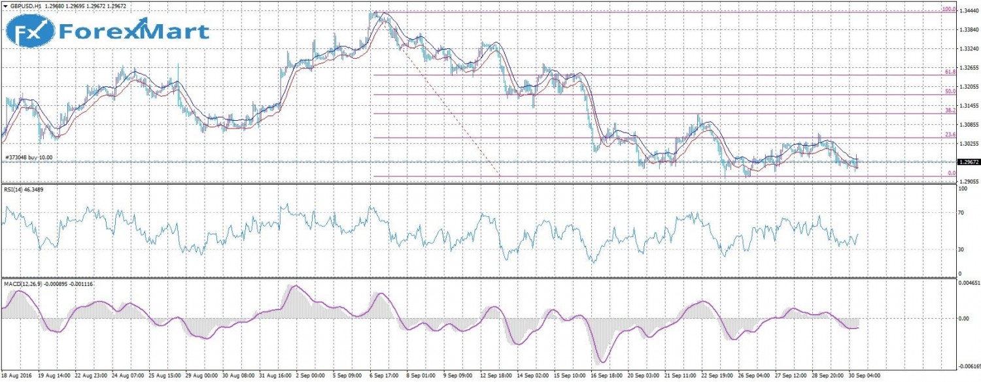Select the #373048 buy 10.00 order label
Image resolution: width=981 pixels, height=382 pixels.
point(29,157)
